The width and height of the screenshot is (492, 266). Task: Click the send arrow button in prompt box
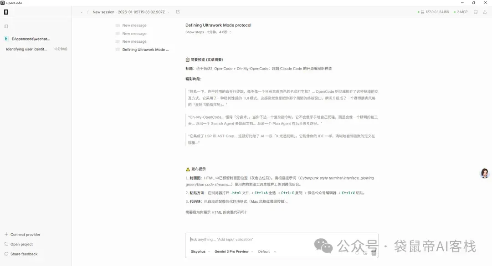coord(374,252)
